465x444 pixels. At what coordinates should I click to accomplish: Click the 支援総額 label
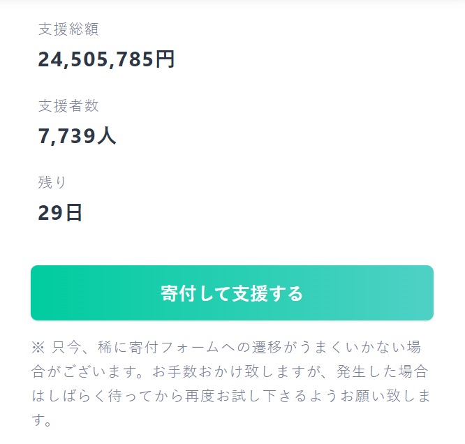pyautogui.click(x=68, y=29)
